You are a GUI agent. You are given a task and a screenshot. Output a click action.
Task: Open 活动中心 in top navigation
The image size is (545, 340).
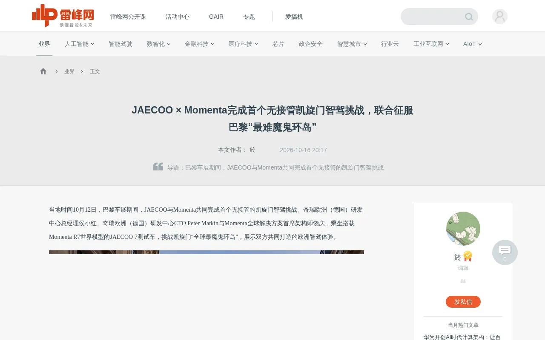(178, 17)
